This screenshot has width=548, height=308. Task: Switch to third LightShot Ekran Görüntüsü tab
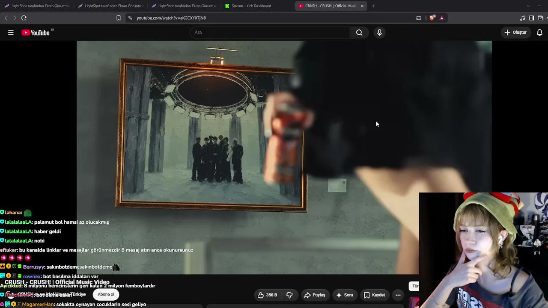point(184,6)
